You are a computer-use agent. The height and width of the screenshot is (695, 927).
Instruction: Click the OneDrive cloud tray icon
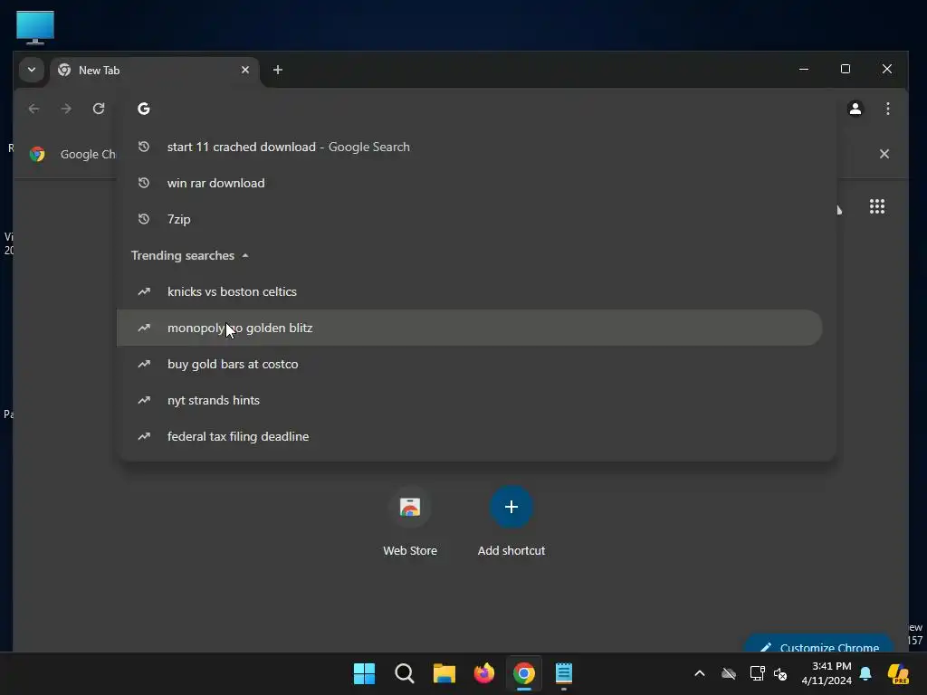coord(729,673)
